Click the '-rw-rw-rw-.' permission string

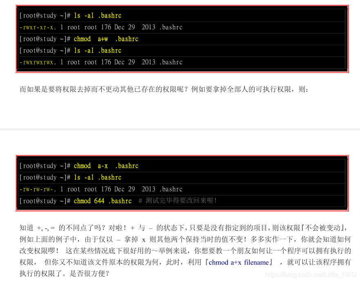pyautogui.click(x=38, y=189)
